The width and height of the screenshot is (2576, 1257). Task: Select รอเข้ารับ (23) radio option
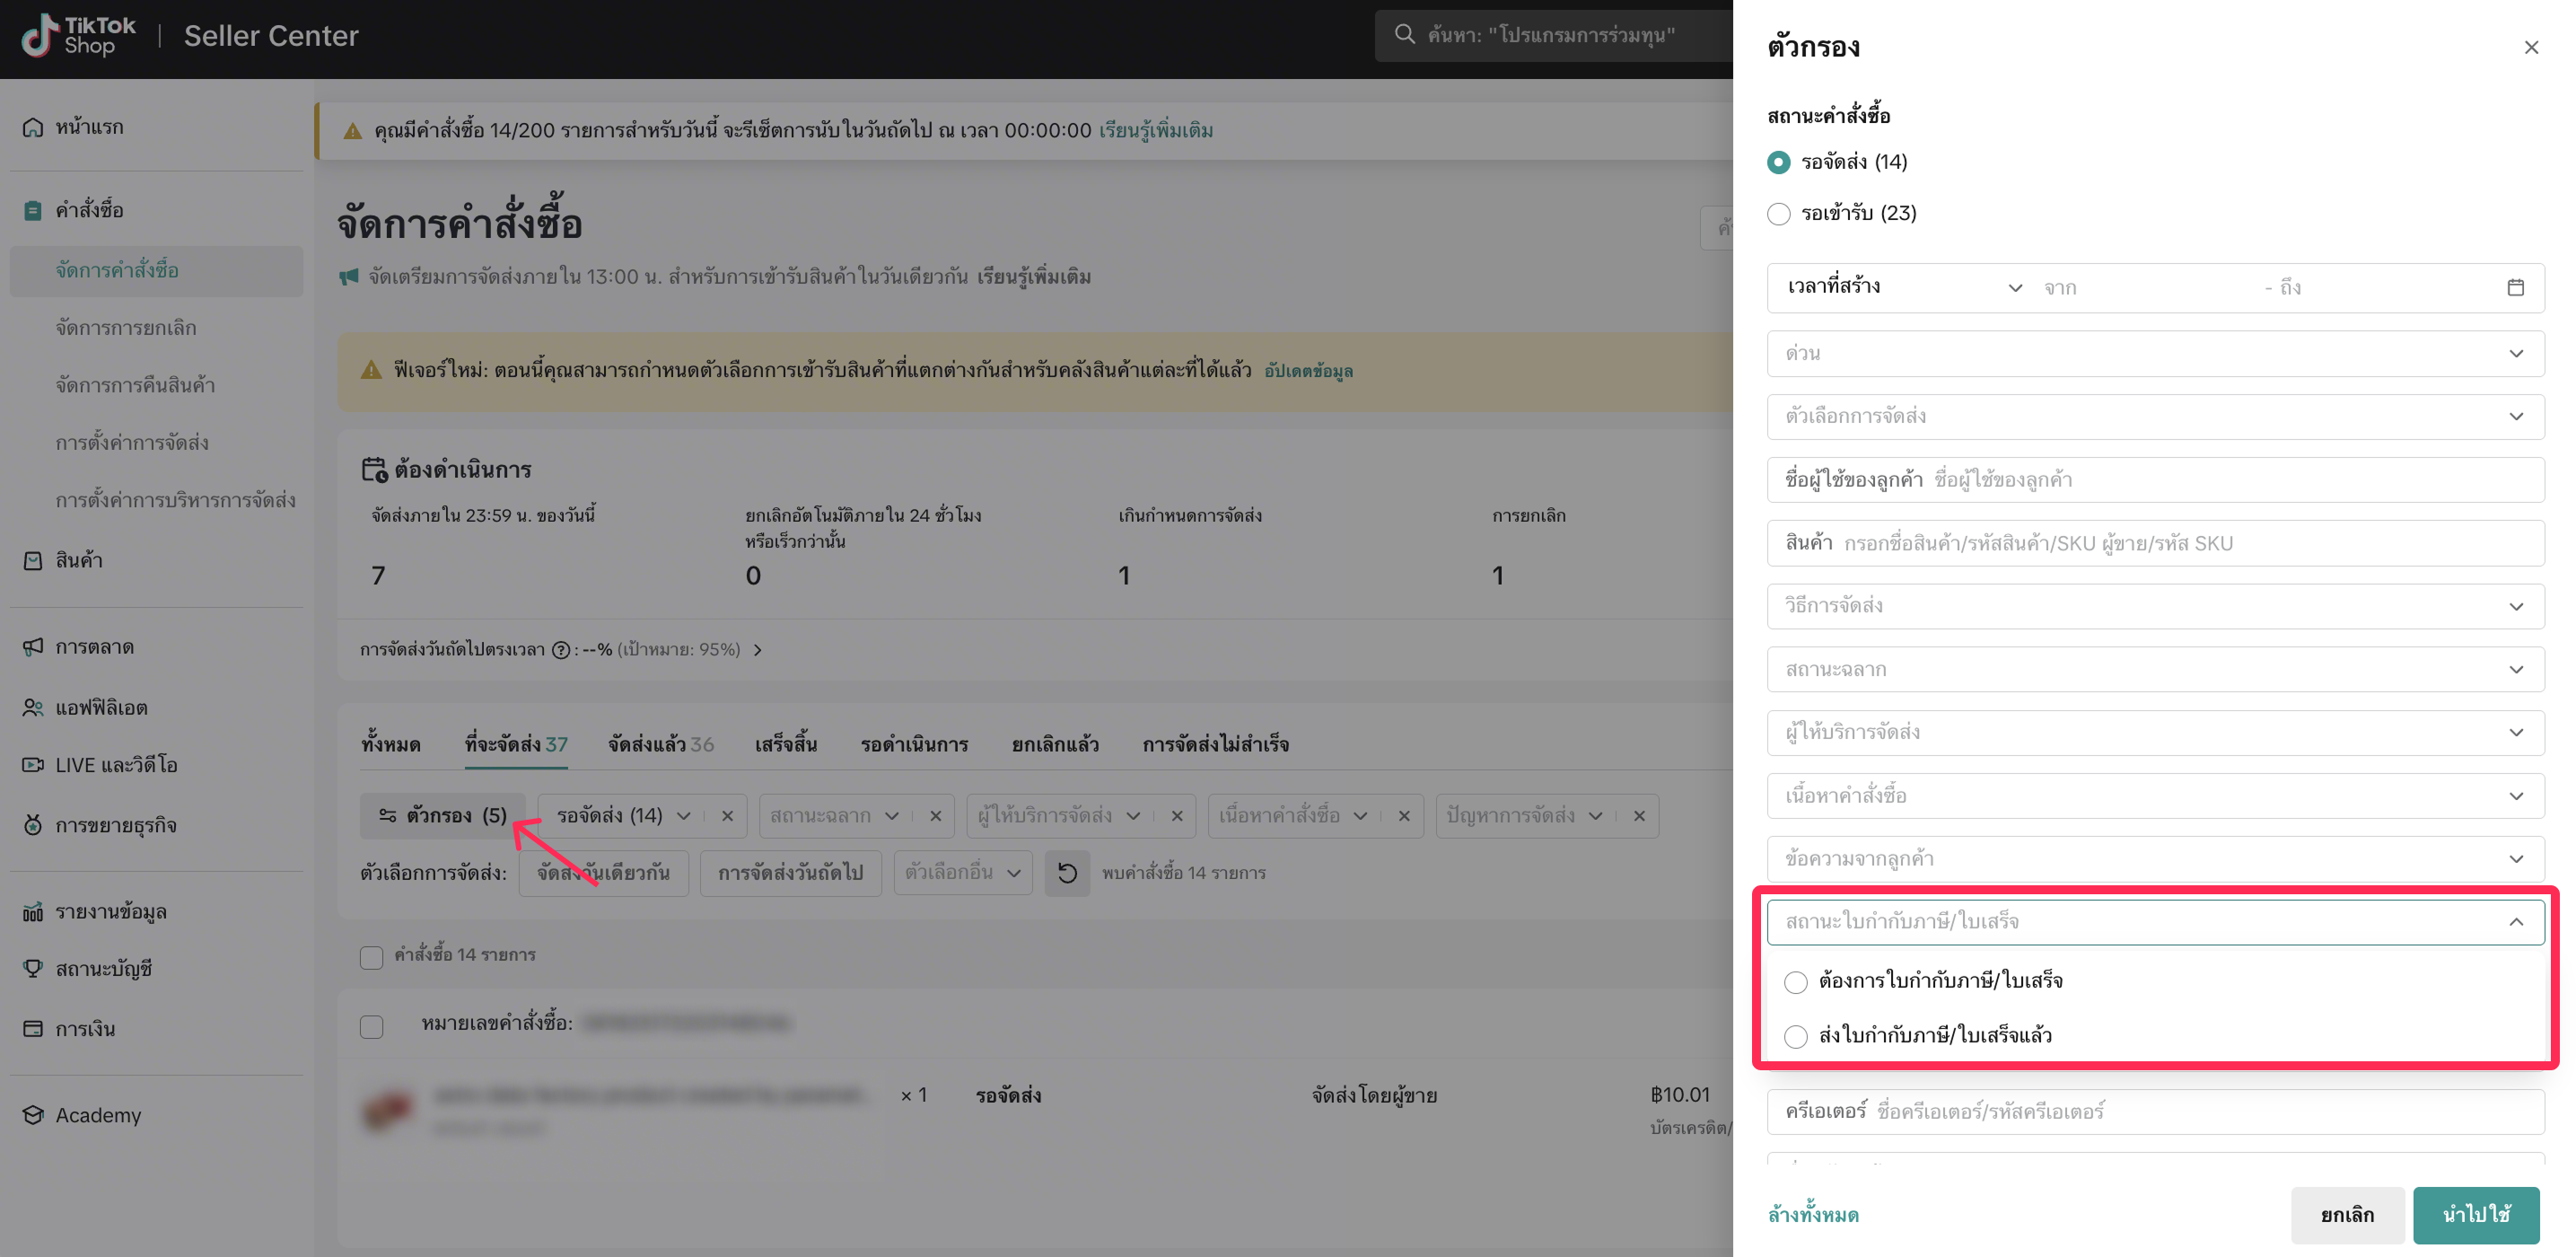[x=1778, y=214]
